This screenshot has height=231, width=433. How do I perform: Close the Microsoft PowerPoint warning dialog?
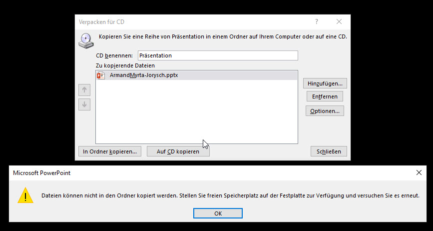click(x=419, y=172)
